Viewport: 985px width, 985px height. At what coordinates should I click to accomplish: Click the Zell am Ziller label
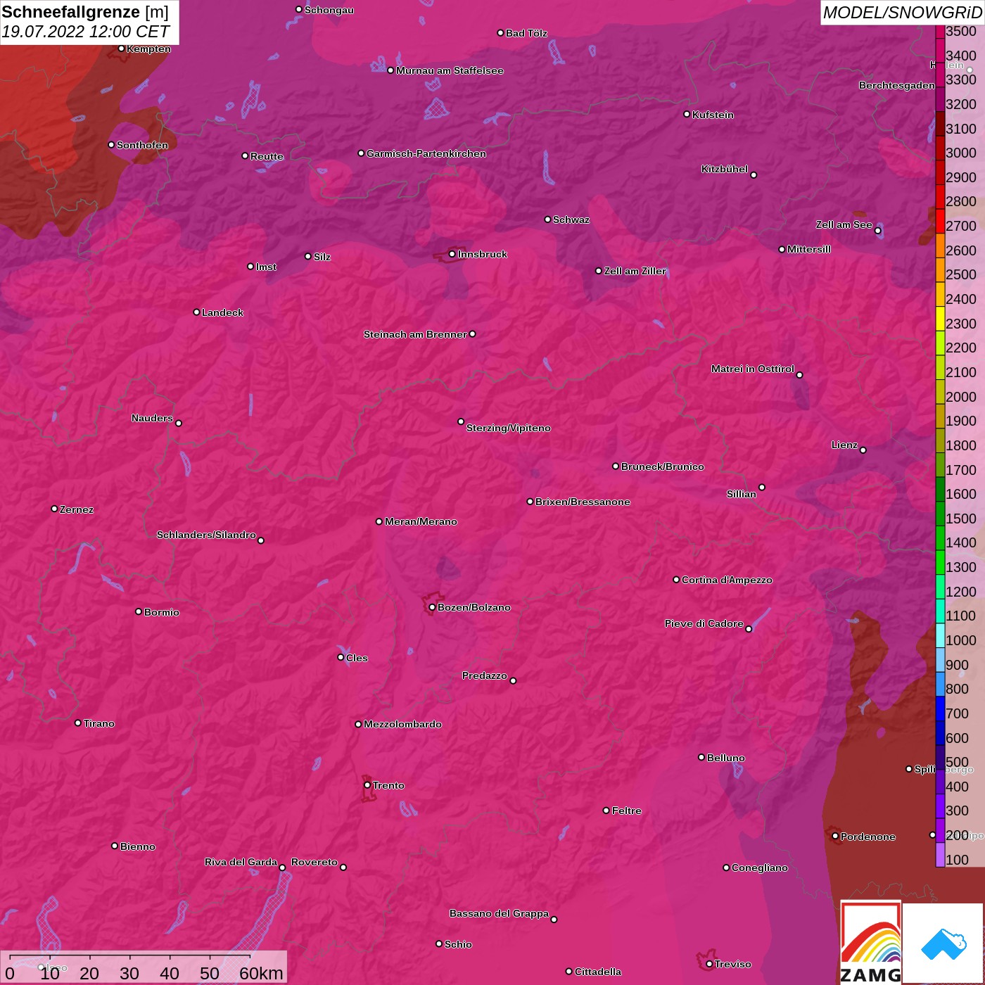635,271
